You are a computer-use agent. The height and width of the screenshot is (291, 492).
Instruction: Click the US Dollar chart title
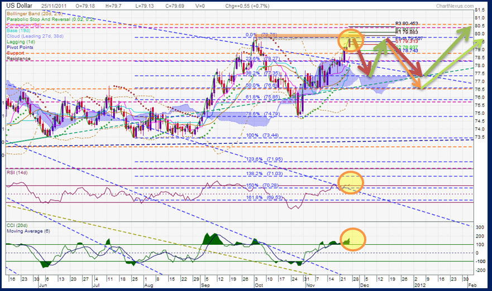pyautogui.click(x=19, y=6)
